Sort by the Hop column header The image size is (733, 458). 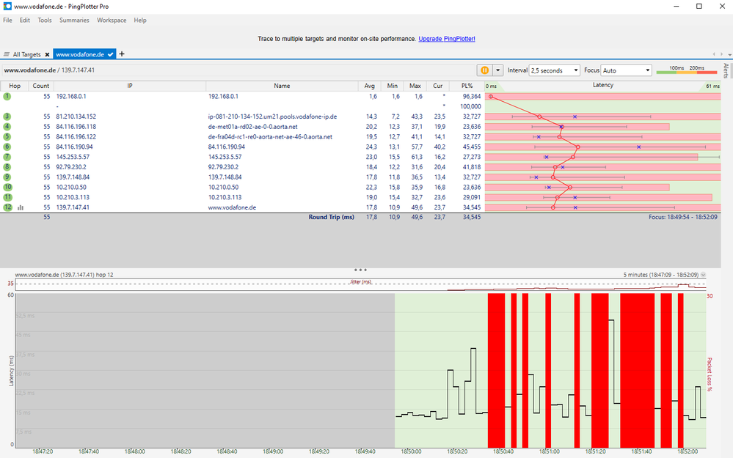(15, 86)
